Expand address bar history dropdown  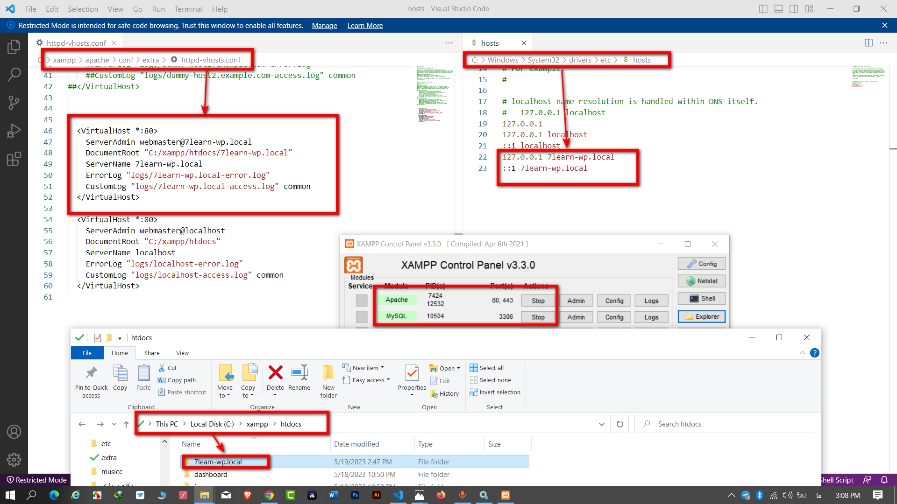(601, 424)
